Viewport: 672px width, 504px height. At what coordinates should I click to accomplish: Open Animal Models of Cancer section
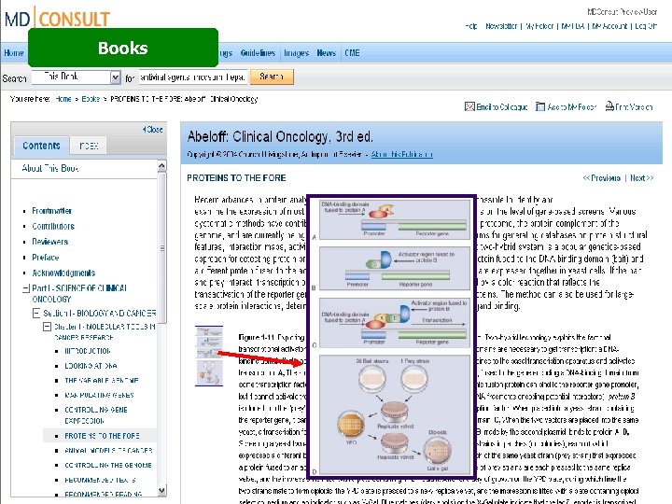[x=108, y=451]
